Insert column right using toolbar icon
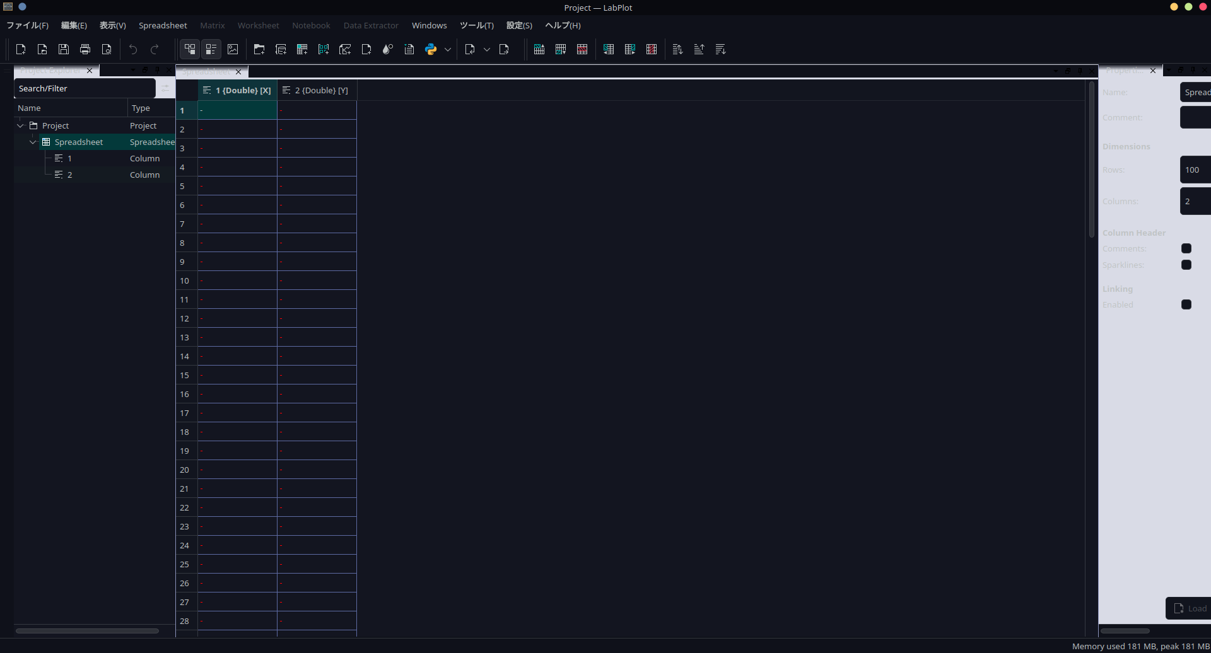1211x653 pixels. (x=630, y=49)
